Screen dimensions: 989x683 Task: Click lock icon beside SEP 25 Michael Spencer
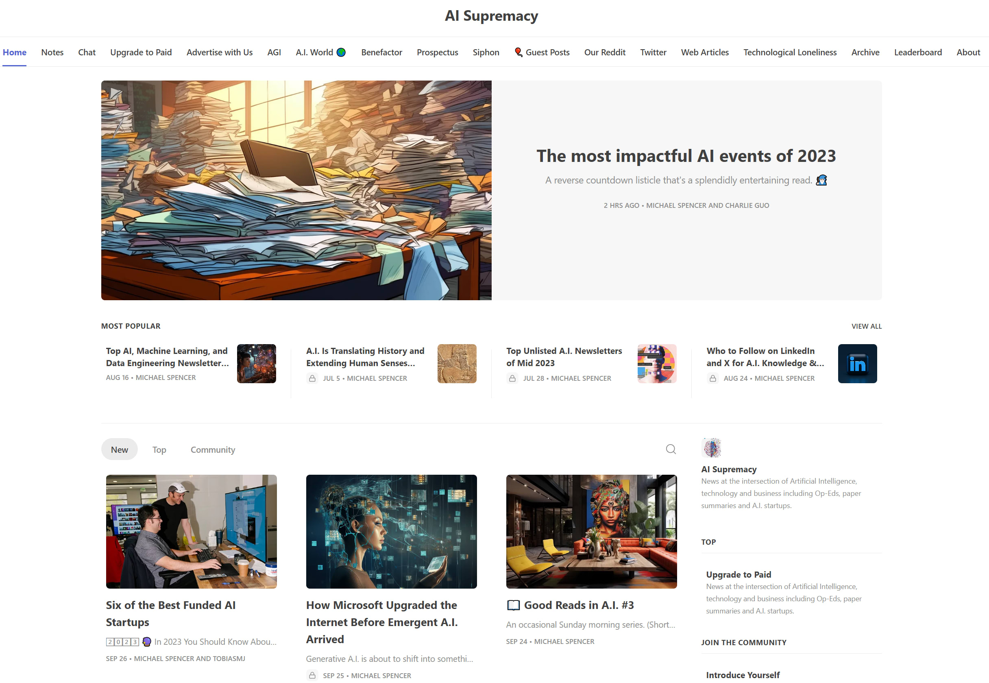click(312, 675)
